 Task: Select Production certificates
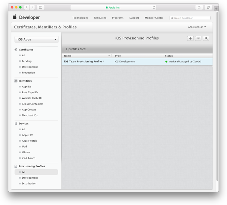[x=28, y=73]
